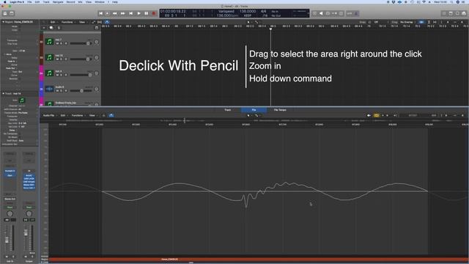Open the editor's Functions menu
Image resolution: width=469 pixels, height=264 pixels.
[78, 115]
